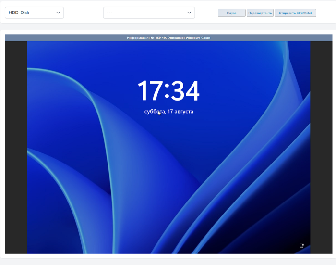Viewport: 336px width, 265px height.
Task: Open the HDD-Disk boot device dropdown
Action: tap(34, 13)
